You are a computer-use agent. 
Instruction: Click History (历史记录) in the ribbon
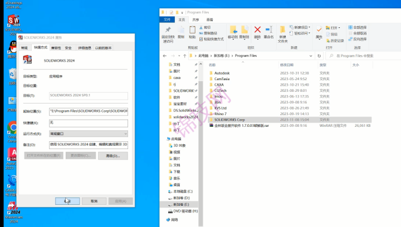tap(335, 41)
